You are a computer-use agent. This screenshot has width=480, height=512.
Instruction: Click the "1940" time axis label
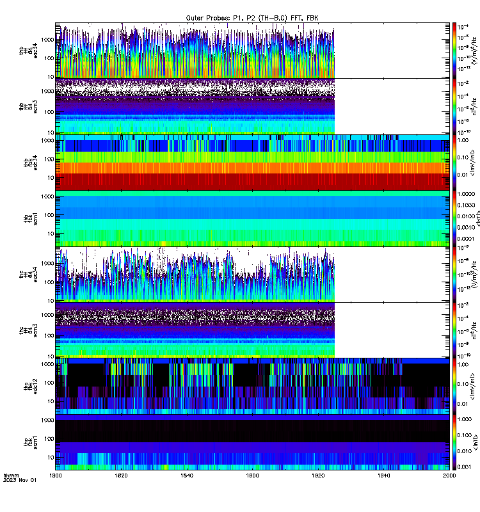[x=384, y=476]
